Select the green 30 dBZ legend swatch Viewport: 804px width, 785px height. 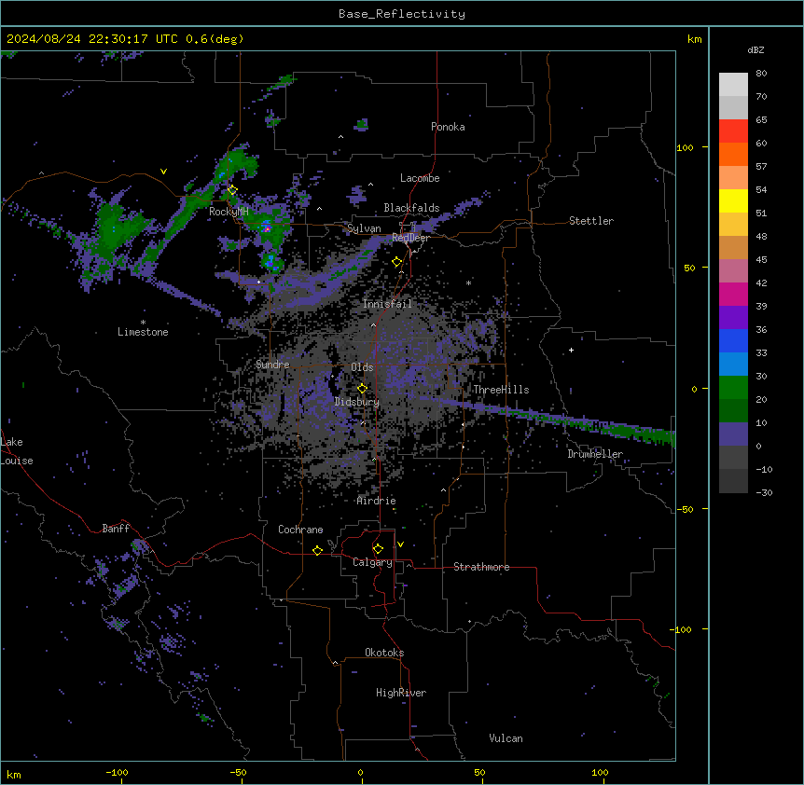pos(733,388)
